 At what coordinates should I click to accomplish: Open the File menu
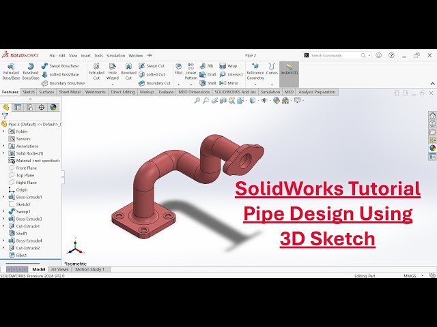[52, 56]
